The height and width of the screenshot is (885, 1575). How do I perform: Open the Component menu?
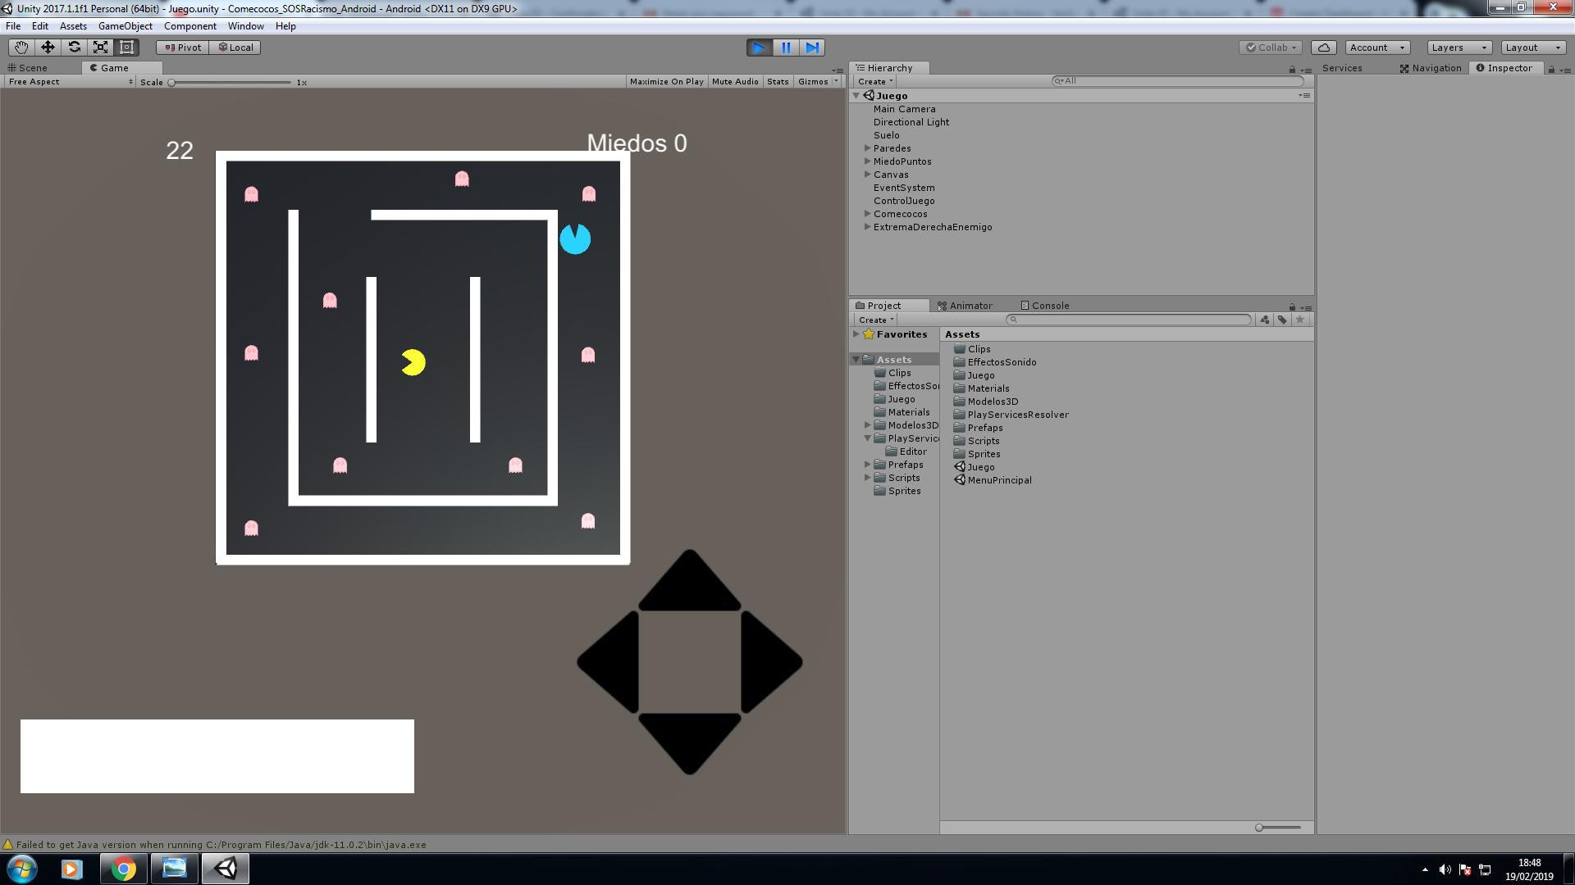point(189,26)
